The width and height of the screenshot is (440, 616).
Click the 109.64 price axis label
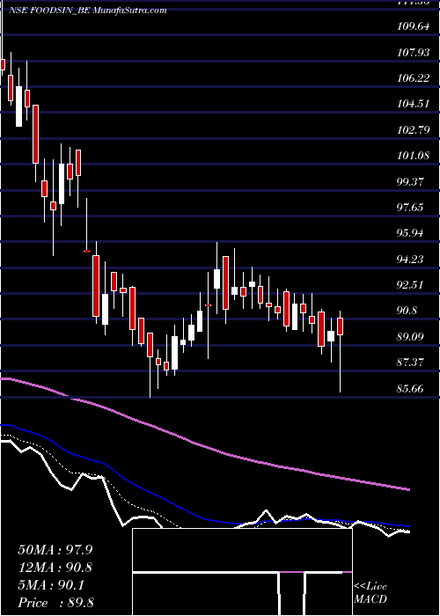pyautogui.click(x=414, y=26)
